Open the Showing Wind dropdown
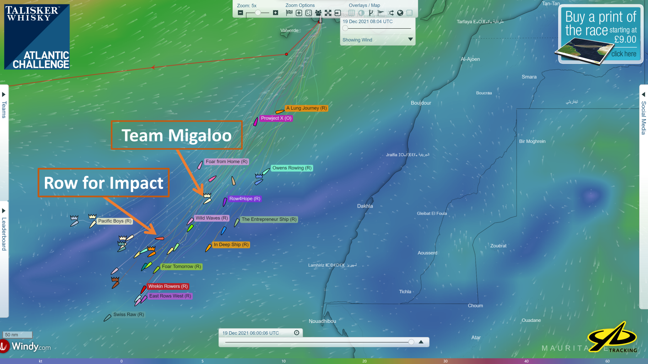Viewport: 648px width, 364px height. pos(410,39)
